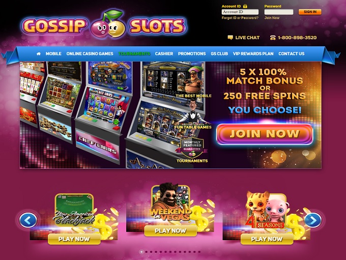
Task: Go to the home icon in navigation bar
Action: (x=39, y=53)
